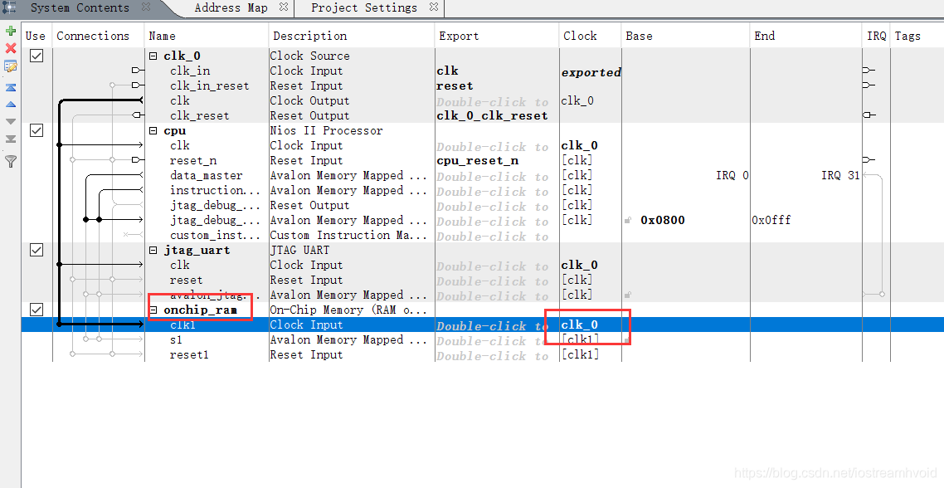The width and height of the screenshot is (944, 488).
Task: Collapse the clk_0 component tree
Action: [x=153, y=56]
